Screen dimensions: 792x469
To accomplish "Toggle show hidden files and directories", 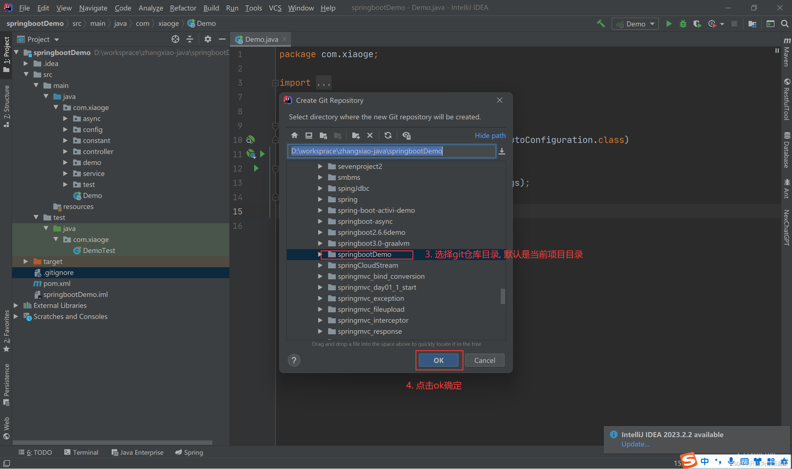I will click(x=406, y=136).
